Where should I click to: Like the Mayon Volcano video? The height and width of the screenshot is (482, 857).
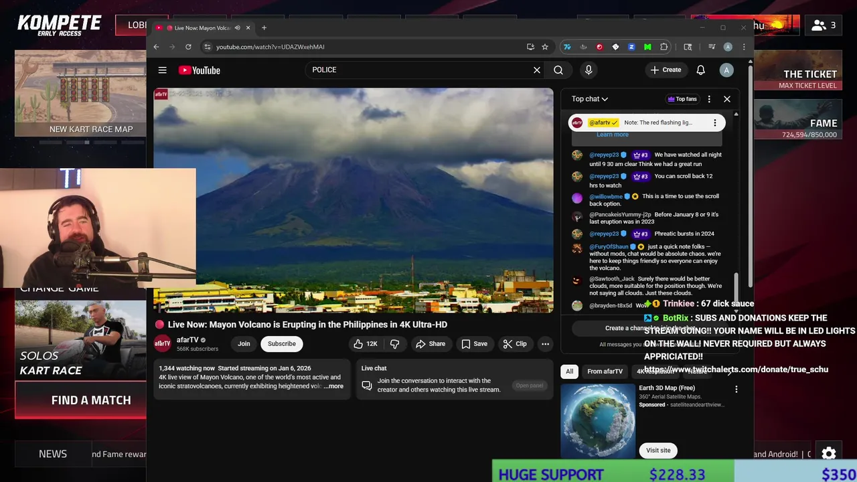click(x=366, y=343)
